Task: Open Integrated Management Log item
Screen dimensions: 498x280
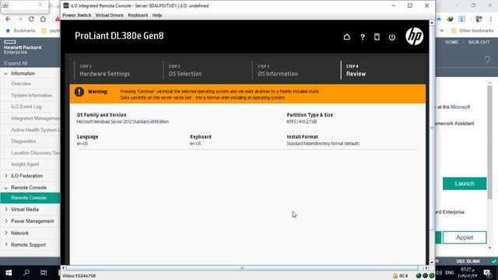Action: (x=35, y=118)
